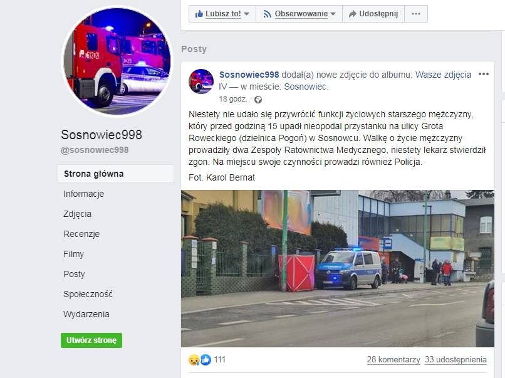Click the thumbs-up Lubisz to! icon
Image resolution: width=505 pixels, height=378 pixels.
pos(199,14)
